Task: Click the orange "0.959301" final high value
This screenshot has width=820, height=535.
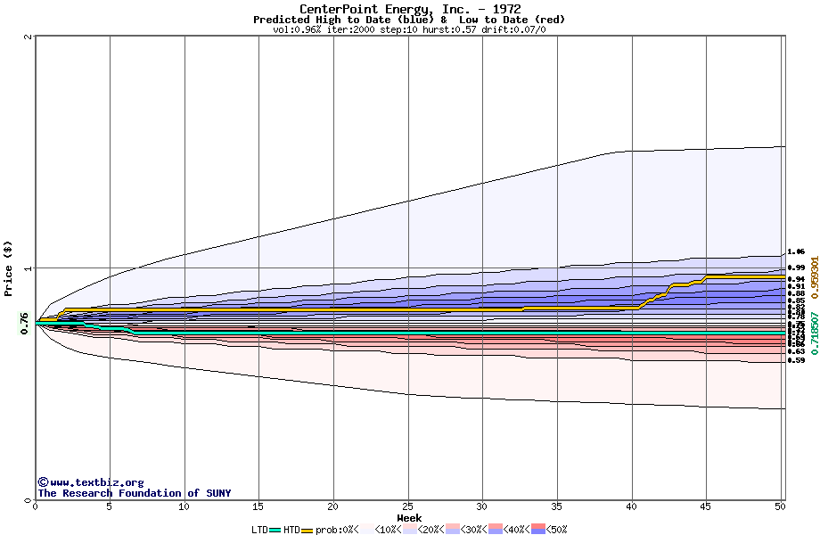Action: tap(815, 277)
